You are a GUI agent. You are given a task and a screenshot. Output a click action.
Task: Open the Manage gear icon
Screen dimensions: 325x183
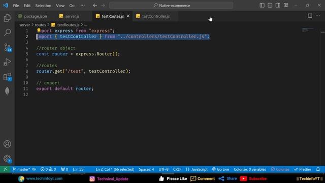pos(8,159)
